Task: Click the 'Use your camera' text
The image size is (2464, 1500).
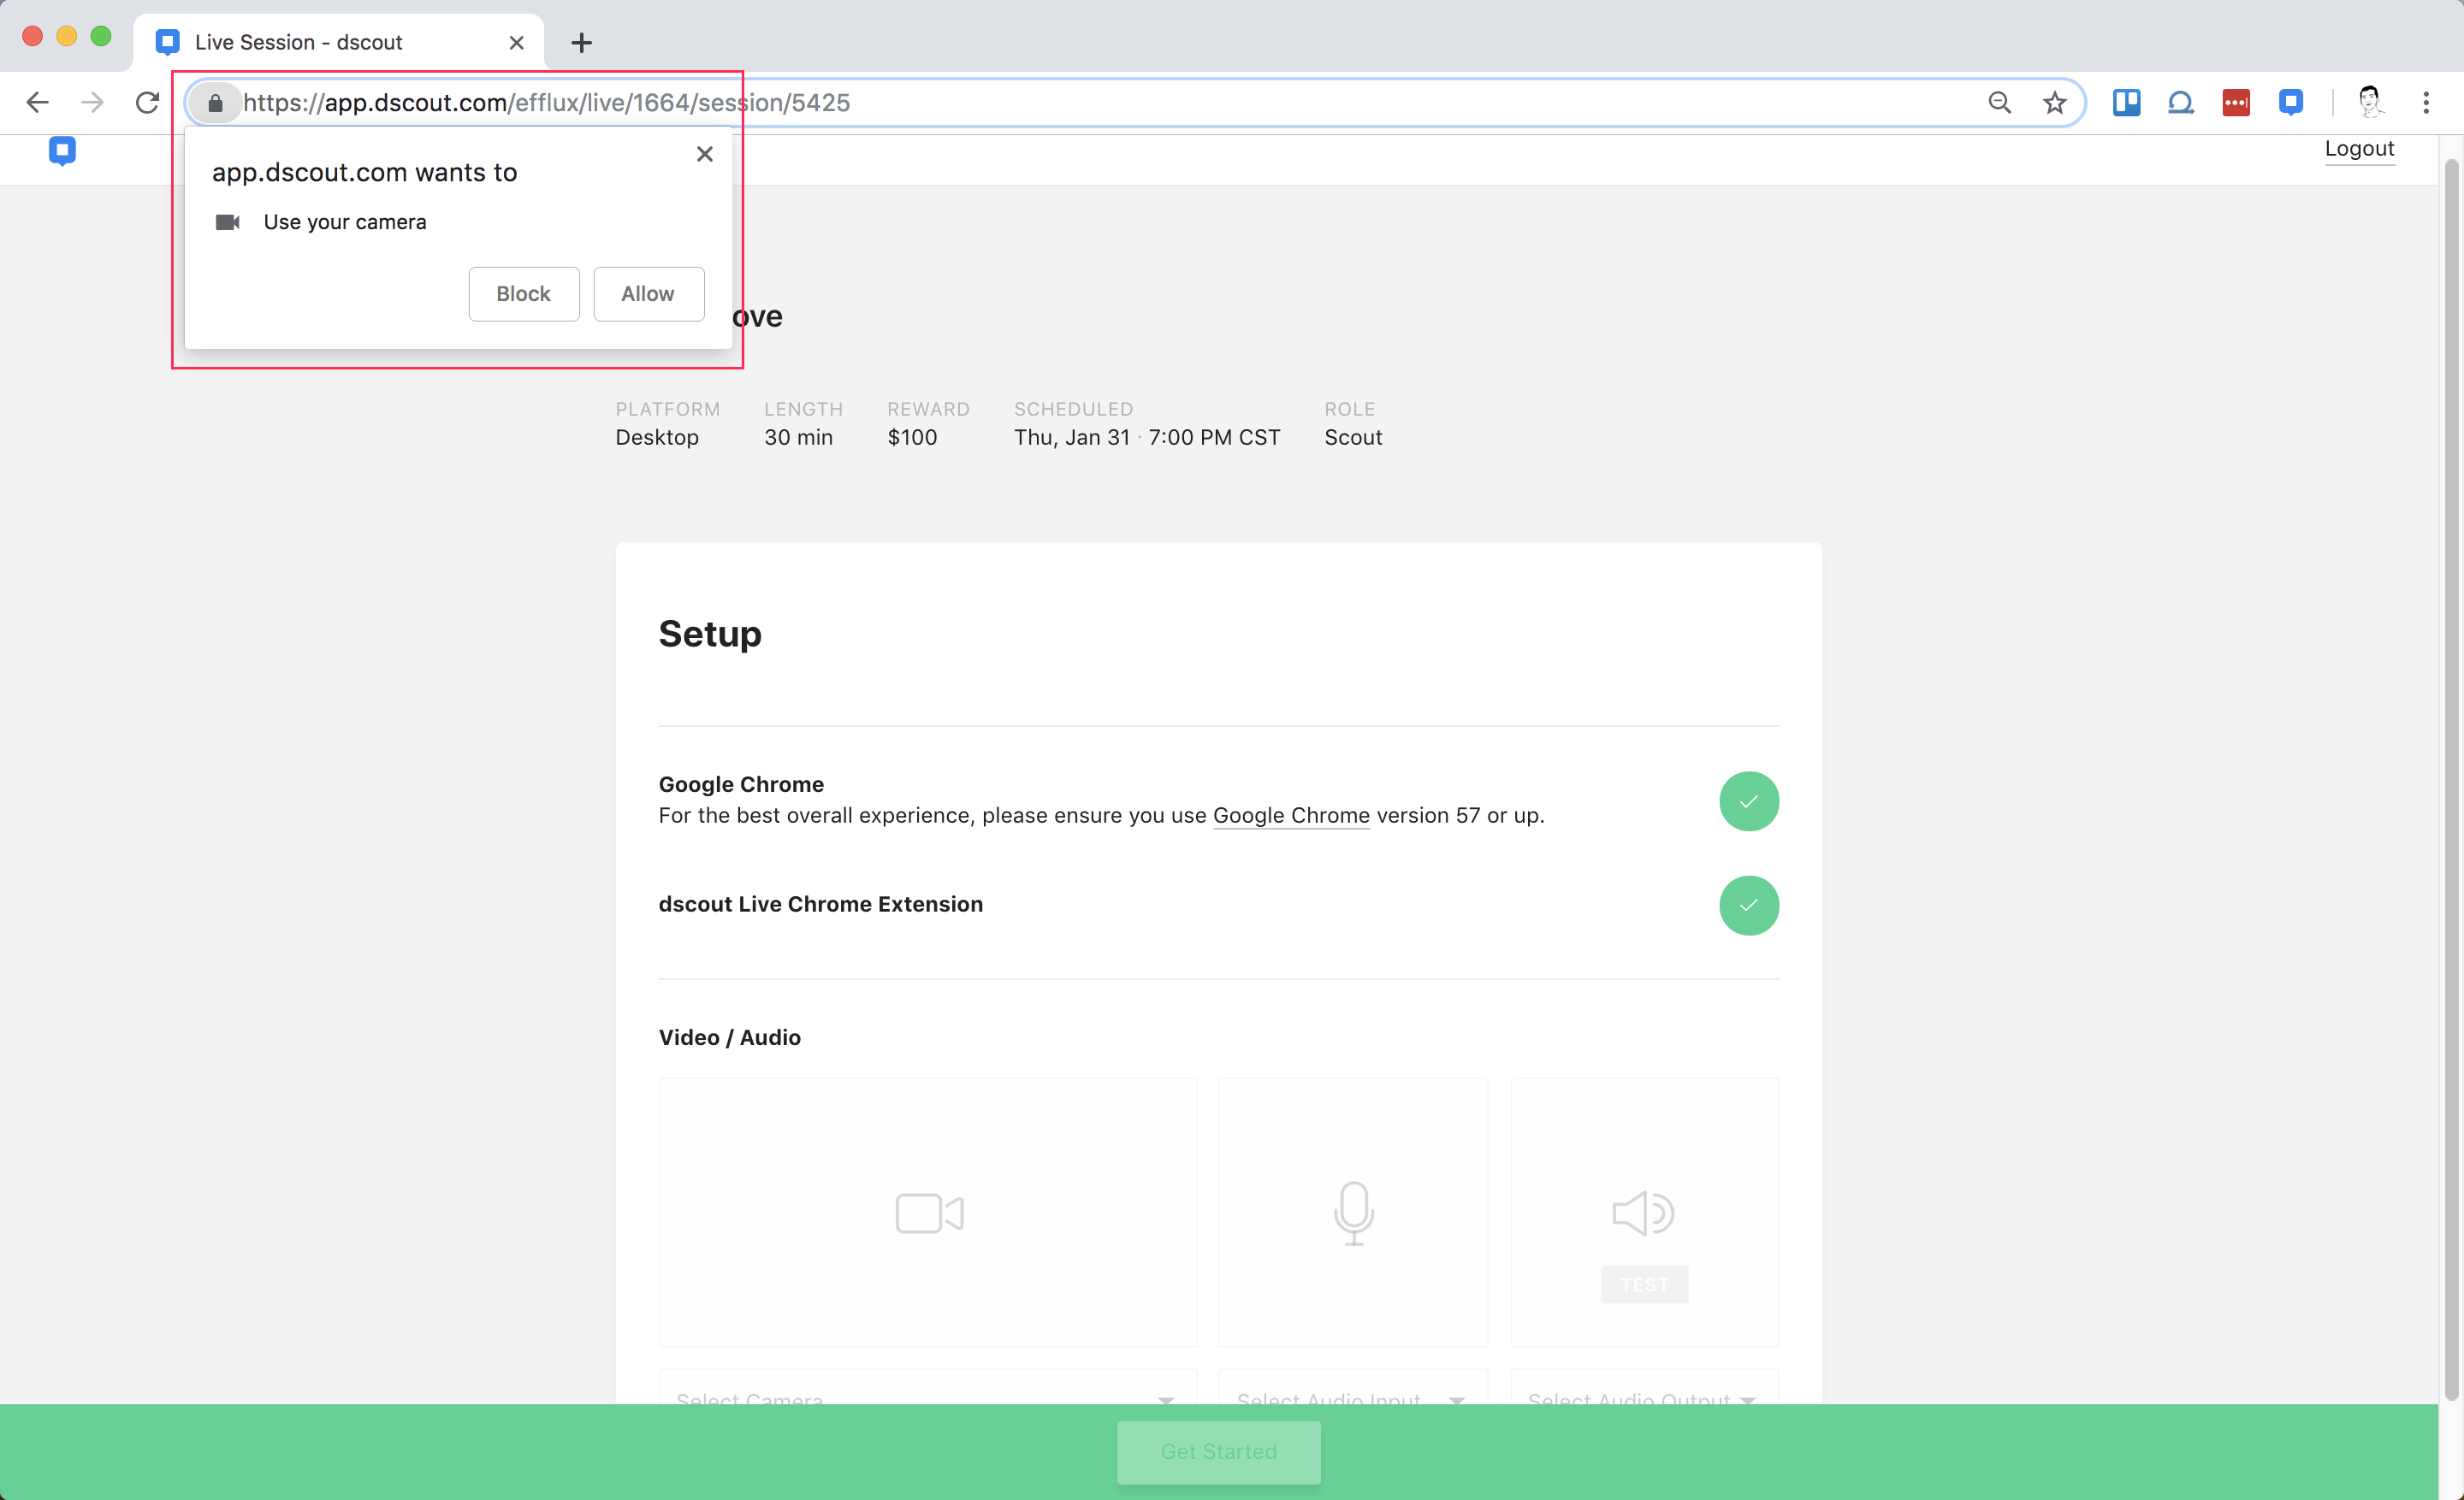Action: [345, 221]
